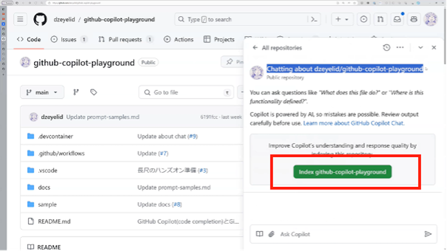The width and height of the screenshot is (447, 251).
Task: Open the docs folder
Action: click(44, 187)
